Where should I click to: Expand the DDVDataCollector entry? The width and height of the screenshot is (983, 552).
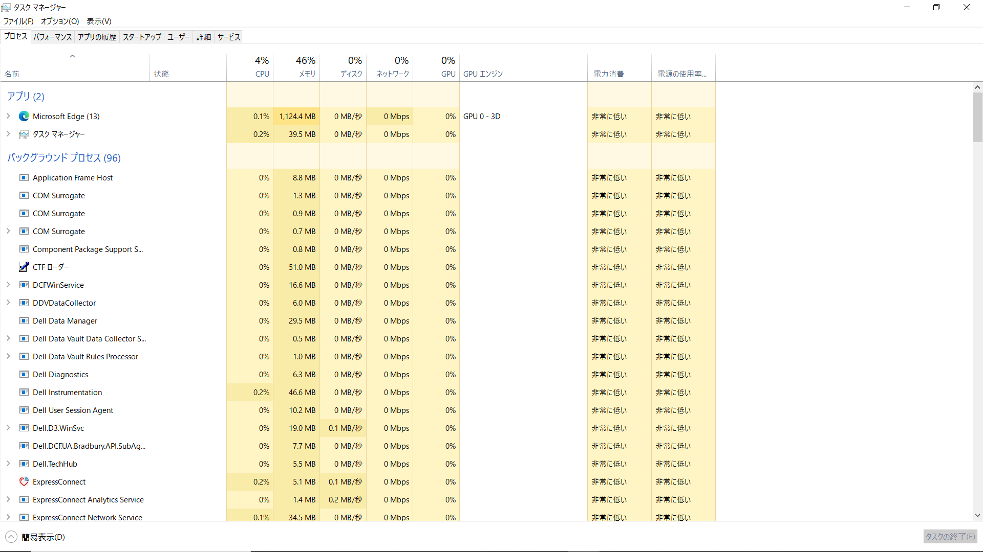coord(8,303)
